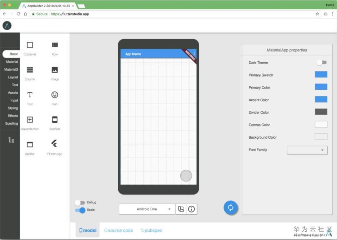Viewport: 337px width, 240px height.
Task: Bookmark page with the star icon
Action: 317,14
